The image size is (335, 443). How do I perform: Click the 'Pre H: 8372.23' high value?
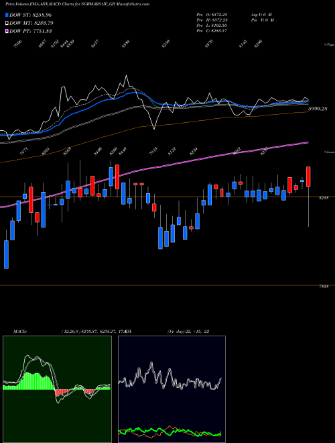pos(212,20)
